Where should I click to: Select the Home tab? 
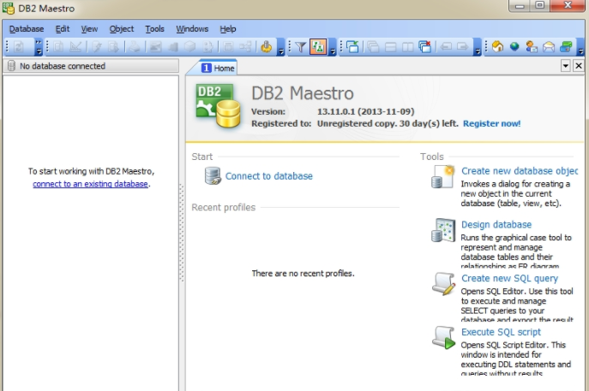[x=217, y=68]
